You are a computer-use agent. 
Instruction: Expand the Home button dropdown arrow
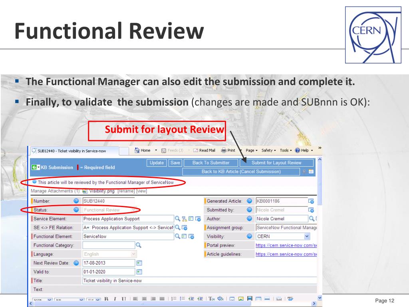(x=156, y=150)
